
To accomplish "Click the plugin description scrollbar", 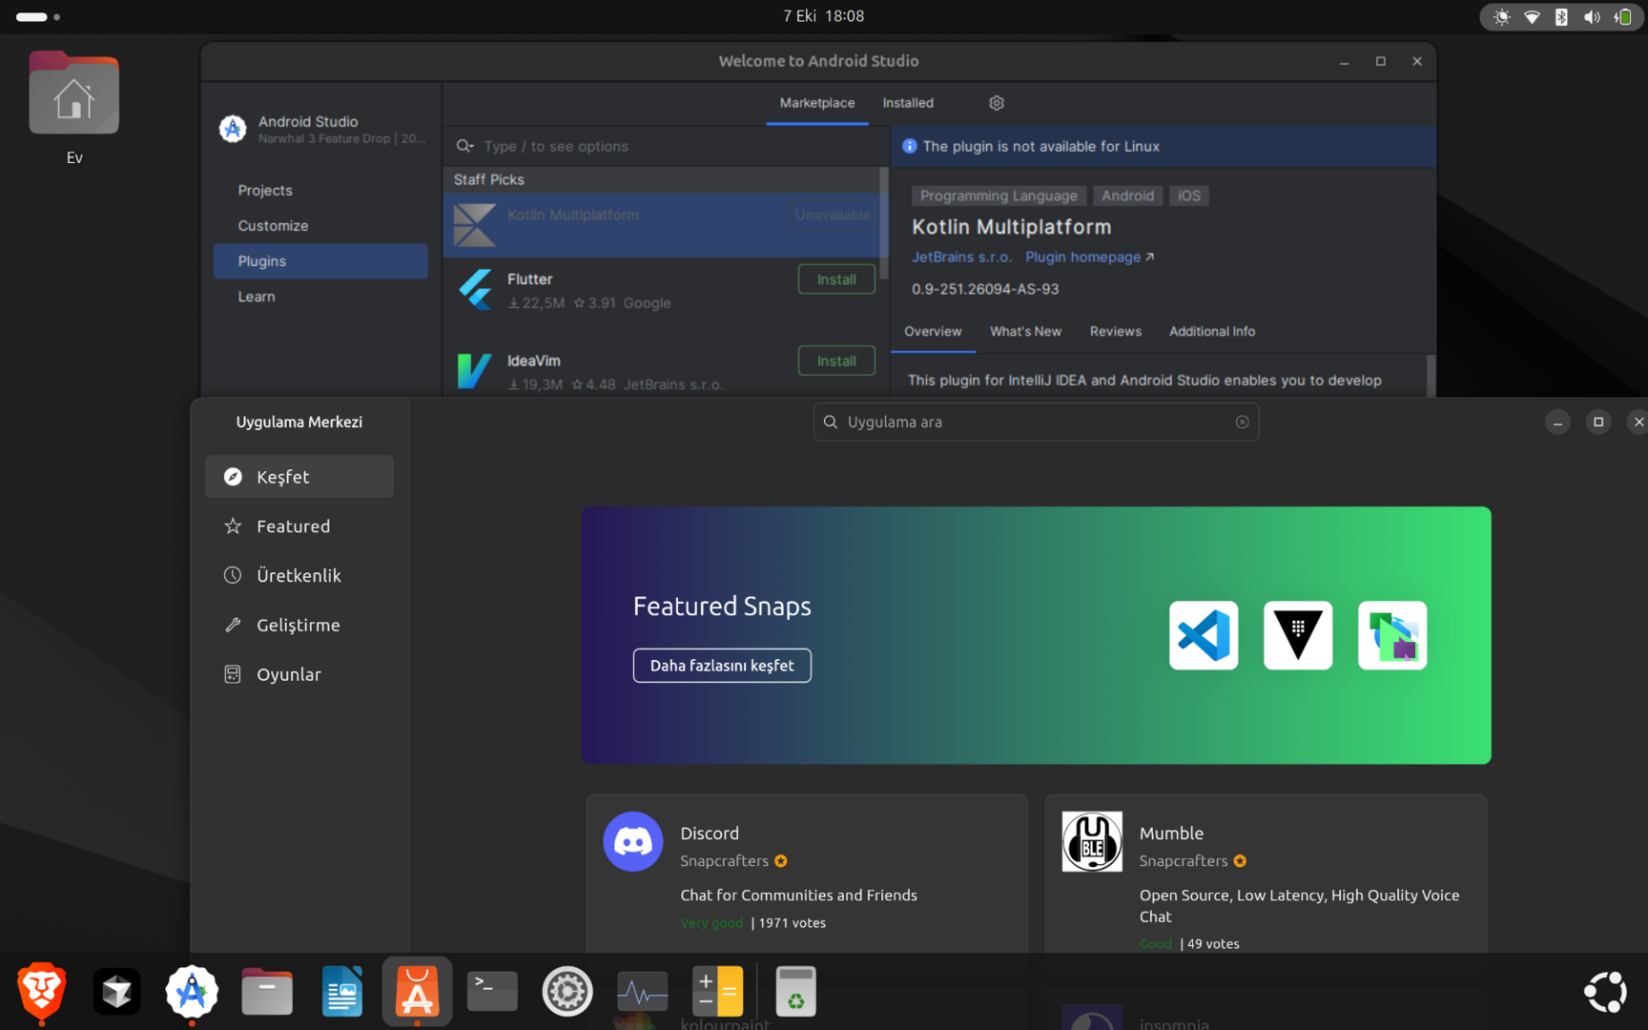I will point(1431,376).
